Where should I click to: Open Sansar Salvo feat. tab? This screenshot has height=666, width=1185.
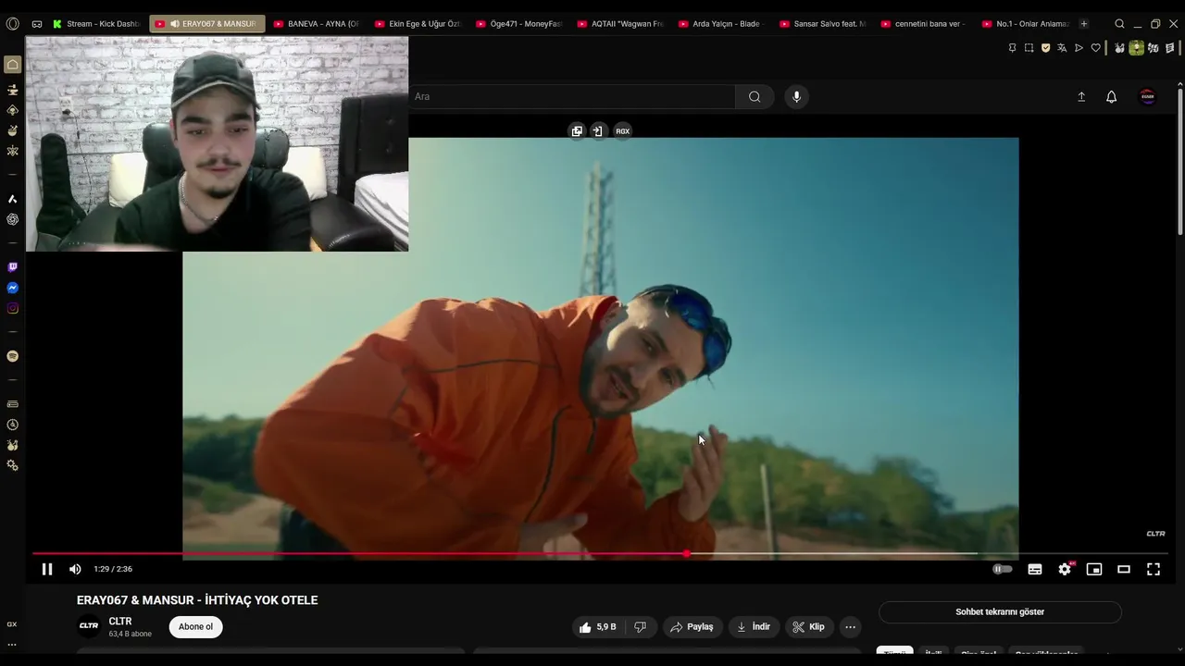coord(824,24)
